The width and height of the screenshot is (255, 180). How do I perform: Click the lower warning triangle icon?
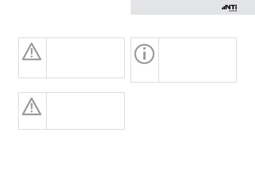click(x=32, y=106)
